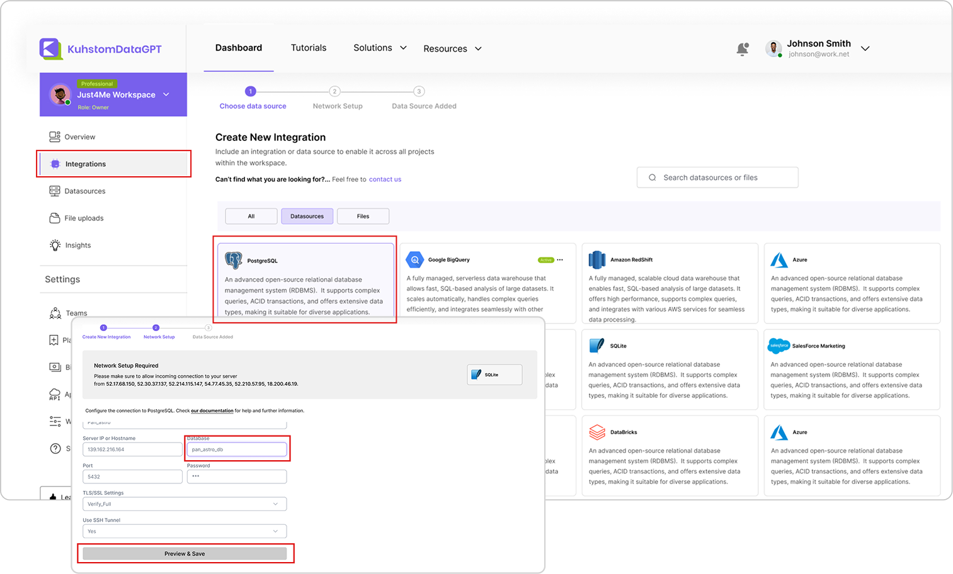Click the Database input field
Image resolution: width=953 pixels, height=574 pixels.
point(237,449)
